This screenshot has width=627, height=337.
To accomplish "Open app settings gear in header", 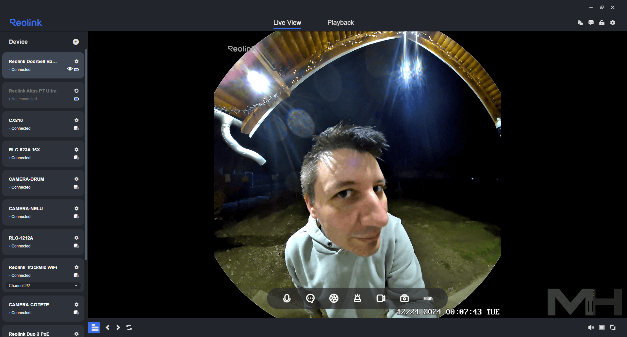I will click(x=613, y=23).
